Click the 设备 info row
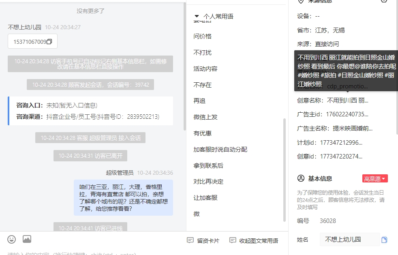 tap(308, 16)
